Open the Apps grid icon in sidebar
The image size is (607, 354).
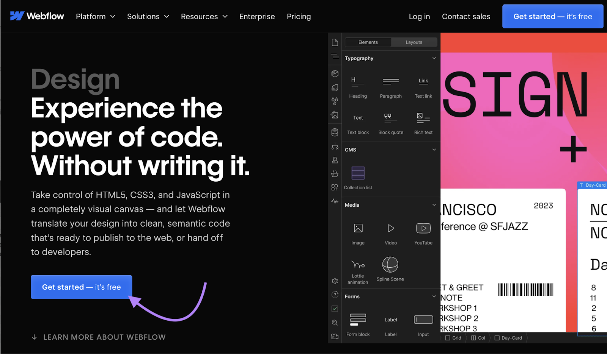[335, 187]
